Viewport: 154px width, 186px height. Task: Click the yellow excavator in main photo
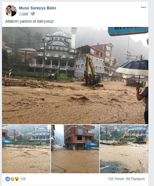[x=92, y=71]
